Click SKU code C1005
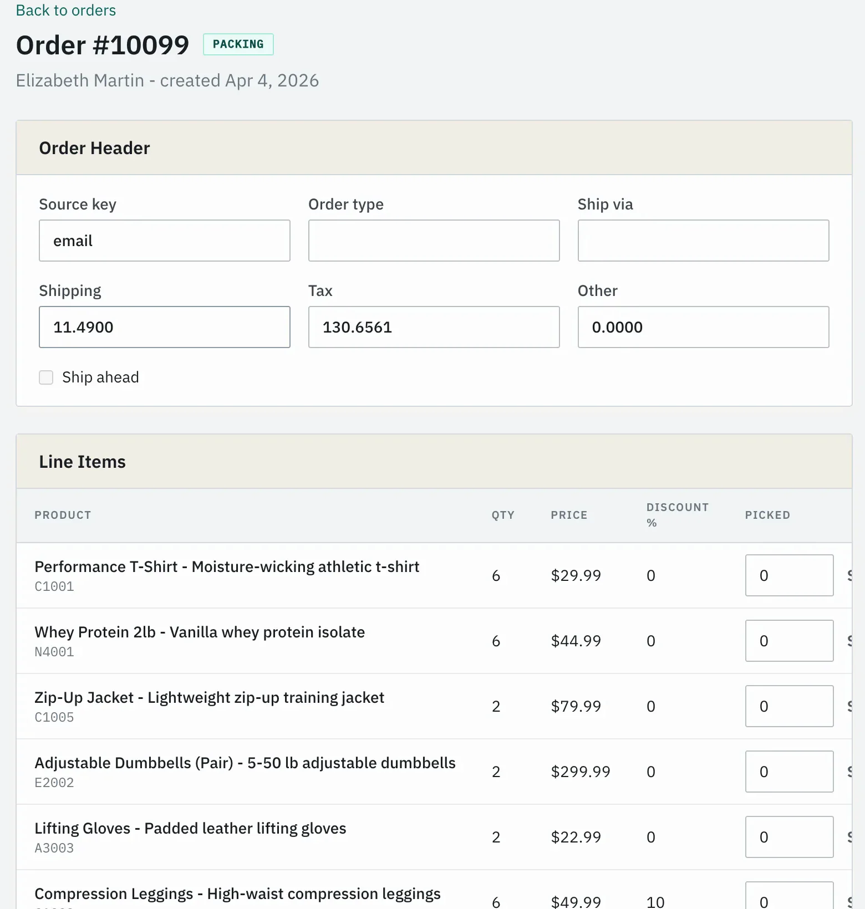Screen dimensions: 865x909 pos(54,717)
